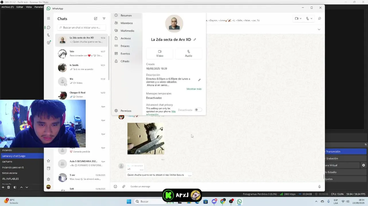Delete the selected OBS scene with trash icon

point(9,187)
